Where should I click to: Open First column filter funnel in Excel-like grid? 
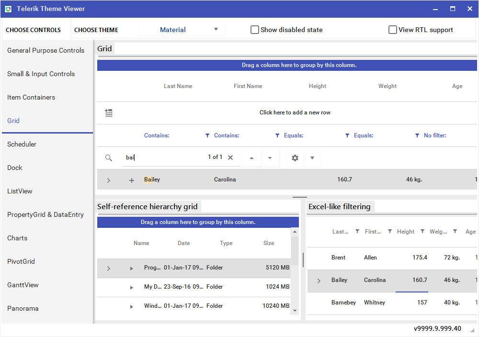click(390, 231)
